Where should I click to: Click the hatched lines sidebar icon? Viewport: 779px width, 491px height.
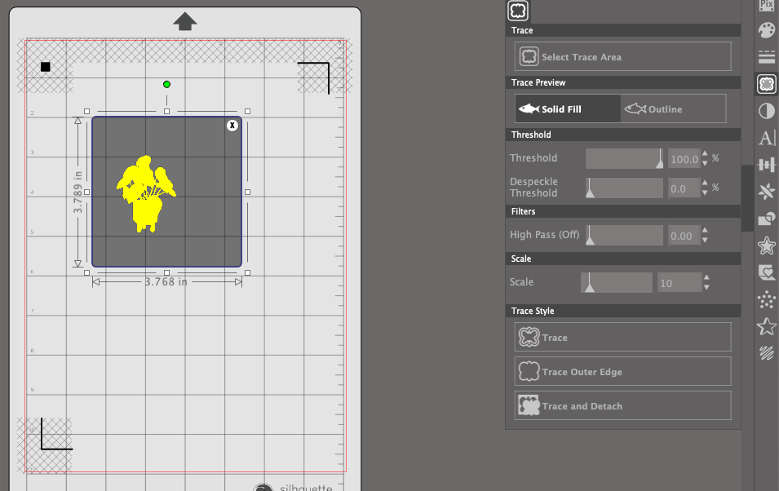(767, 353)
